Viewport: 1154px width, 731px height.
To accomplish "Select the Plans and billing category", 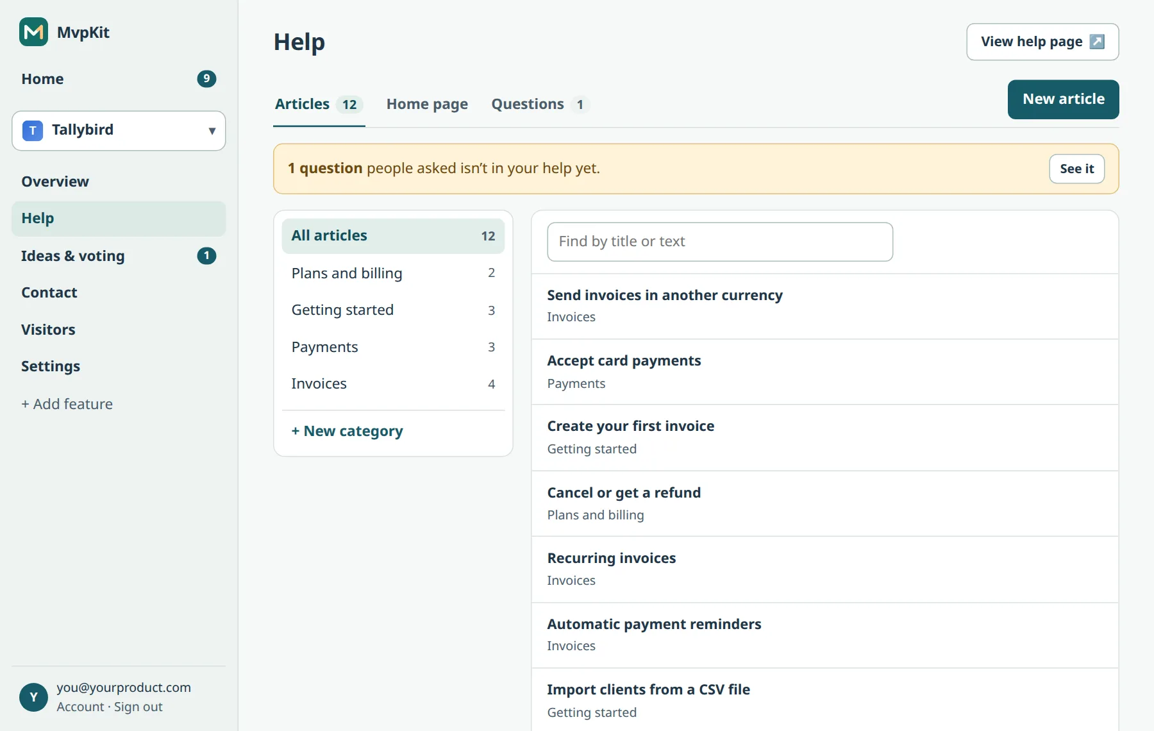I will (393, 273).
